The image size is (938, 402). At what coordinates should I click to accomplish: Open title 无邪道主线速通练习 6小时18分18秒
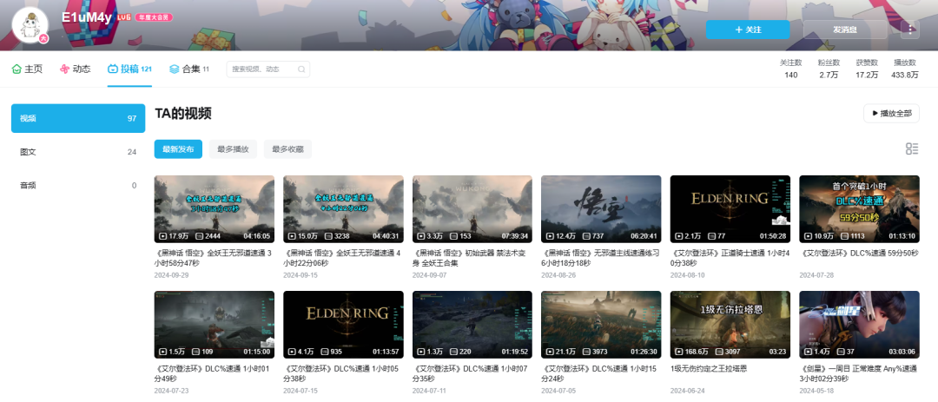click(x=601, y=258)
